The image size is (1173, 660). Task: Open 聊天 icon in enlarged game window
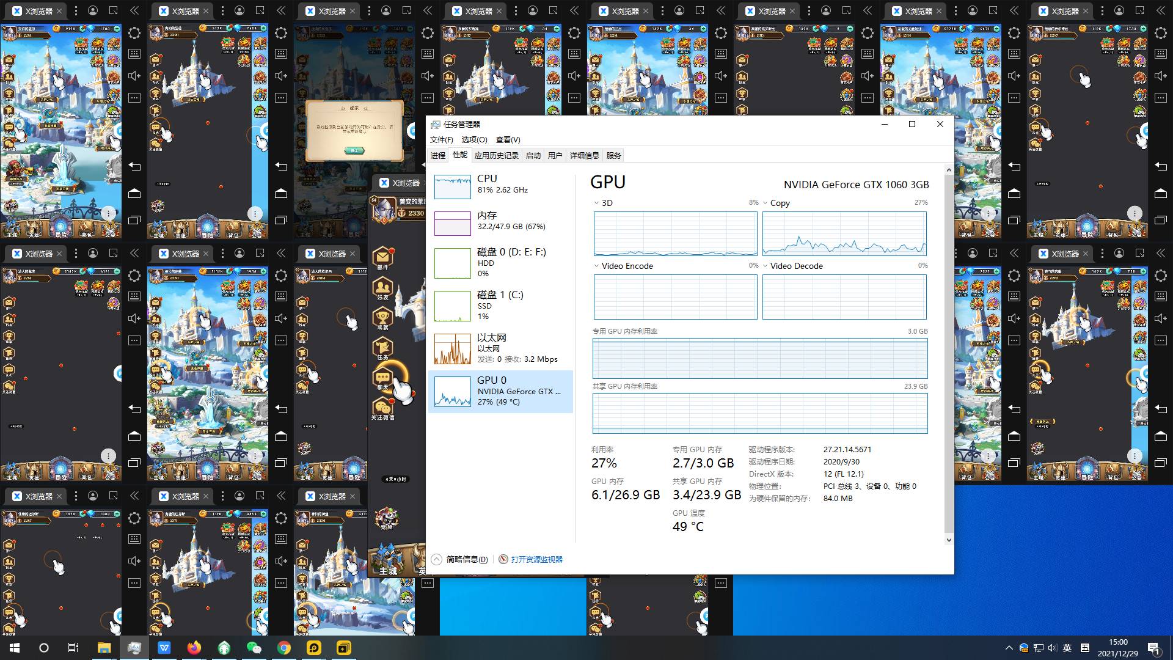(x=382, y=378)
